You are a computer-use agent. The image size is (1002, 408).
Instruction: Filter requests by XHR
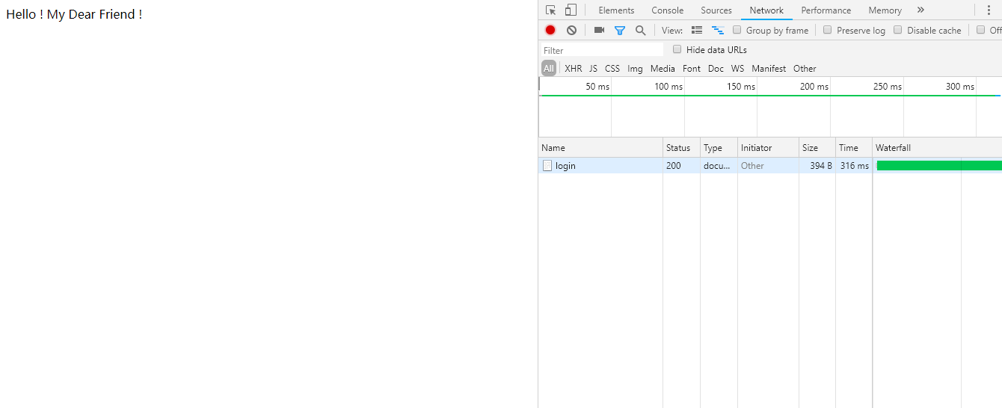point(574,69)
